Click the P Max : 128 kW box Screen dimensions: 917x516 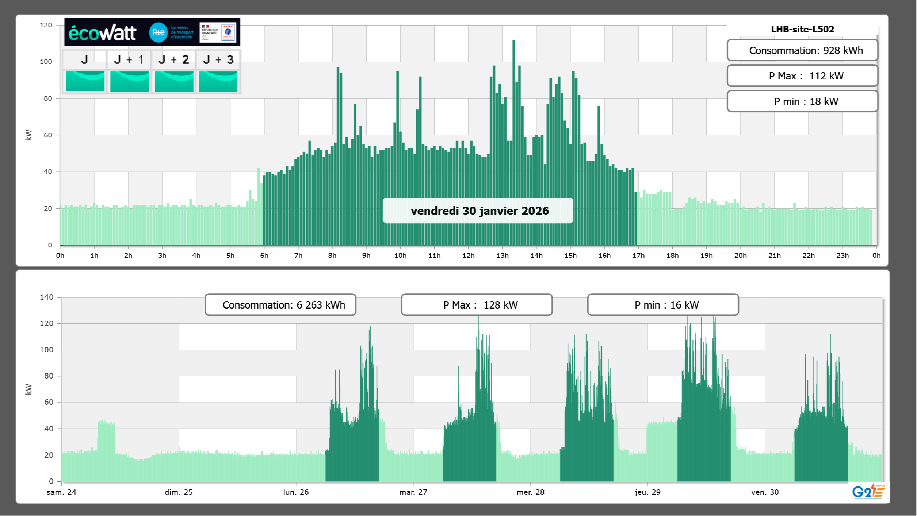click(x=477, y=305)
